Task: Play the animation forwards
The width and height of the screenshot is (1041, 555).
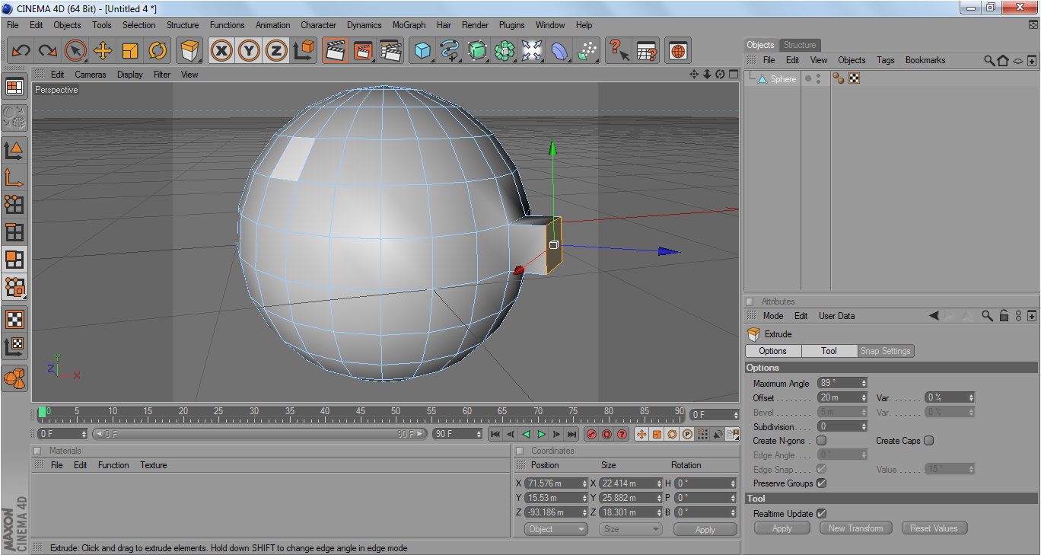Action: [541, 434]
